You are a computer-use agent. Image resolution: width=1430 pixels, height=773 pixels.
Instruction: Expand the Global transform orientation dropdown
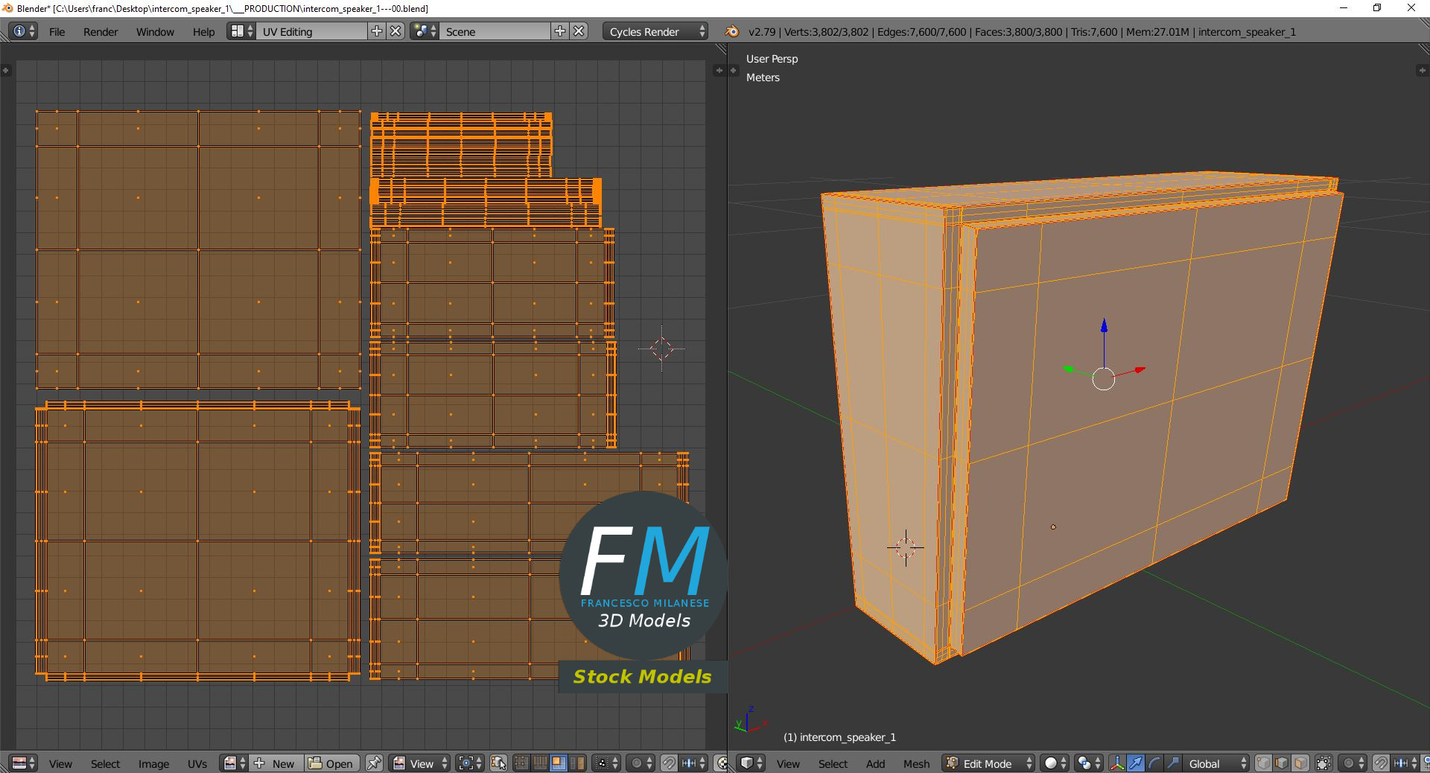pos(1217,763)
